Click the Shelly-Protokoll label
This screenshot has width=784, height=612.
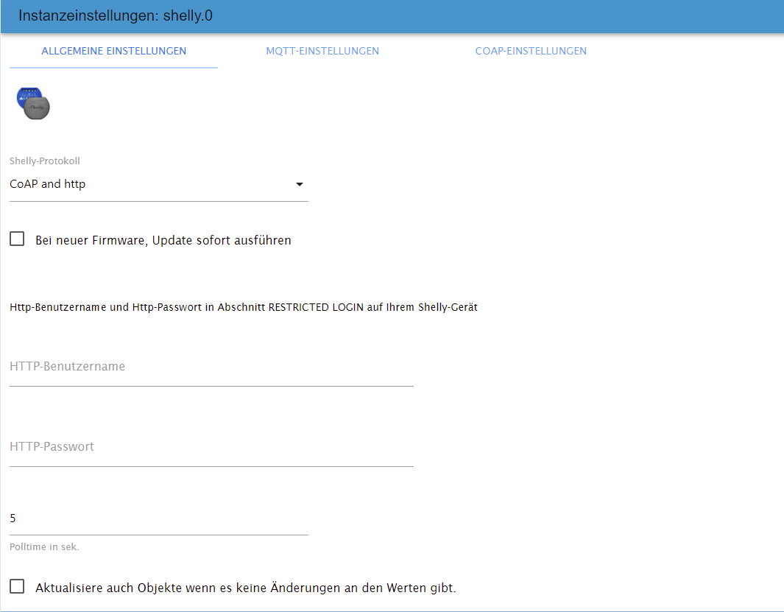pos(44,161)
